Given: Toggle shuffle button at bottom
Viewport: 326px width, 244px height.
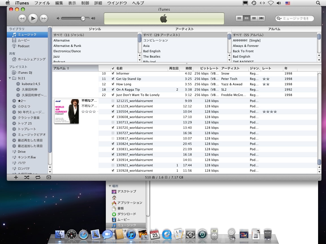Looking at the screenshot, I should [x=27, y=177].
